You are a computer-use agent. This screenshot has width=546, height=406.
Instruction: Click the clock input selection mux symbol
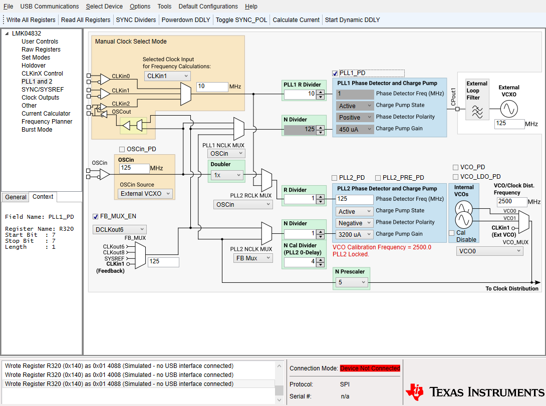(x=186, y=94)
